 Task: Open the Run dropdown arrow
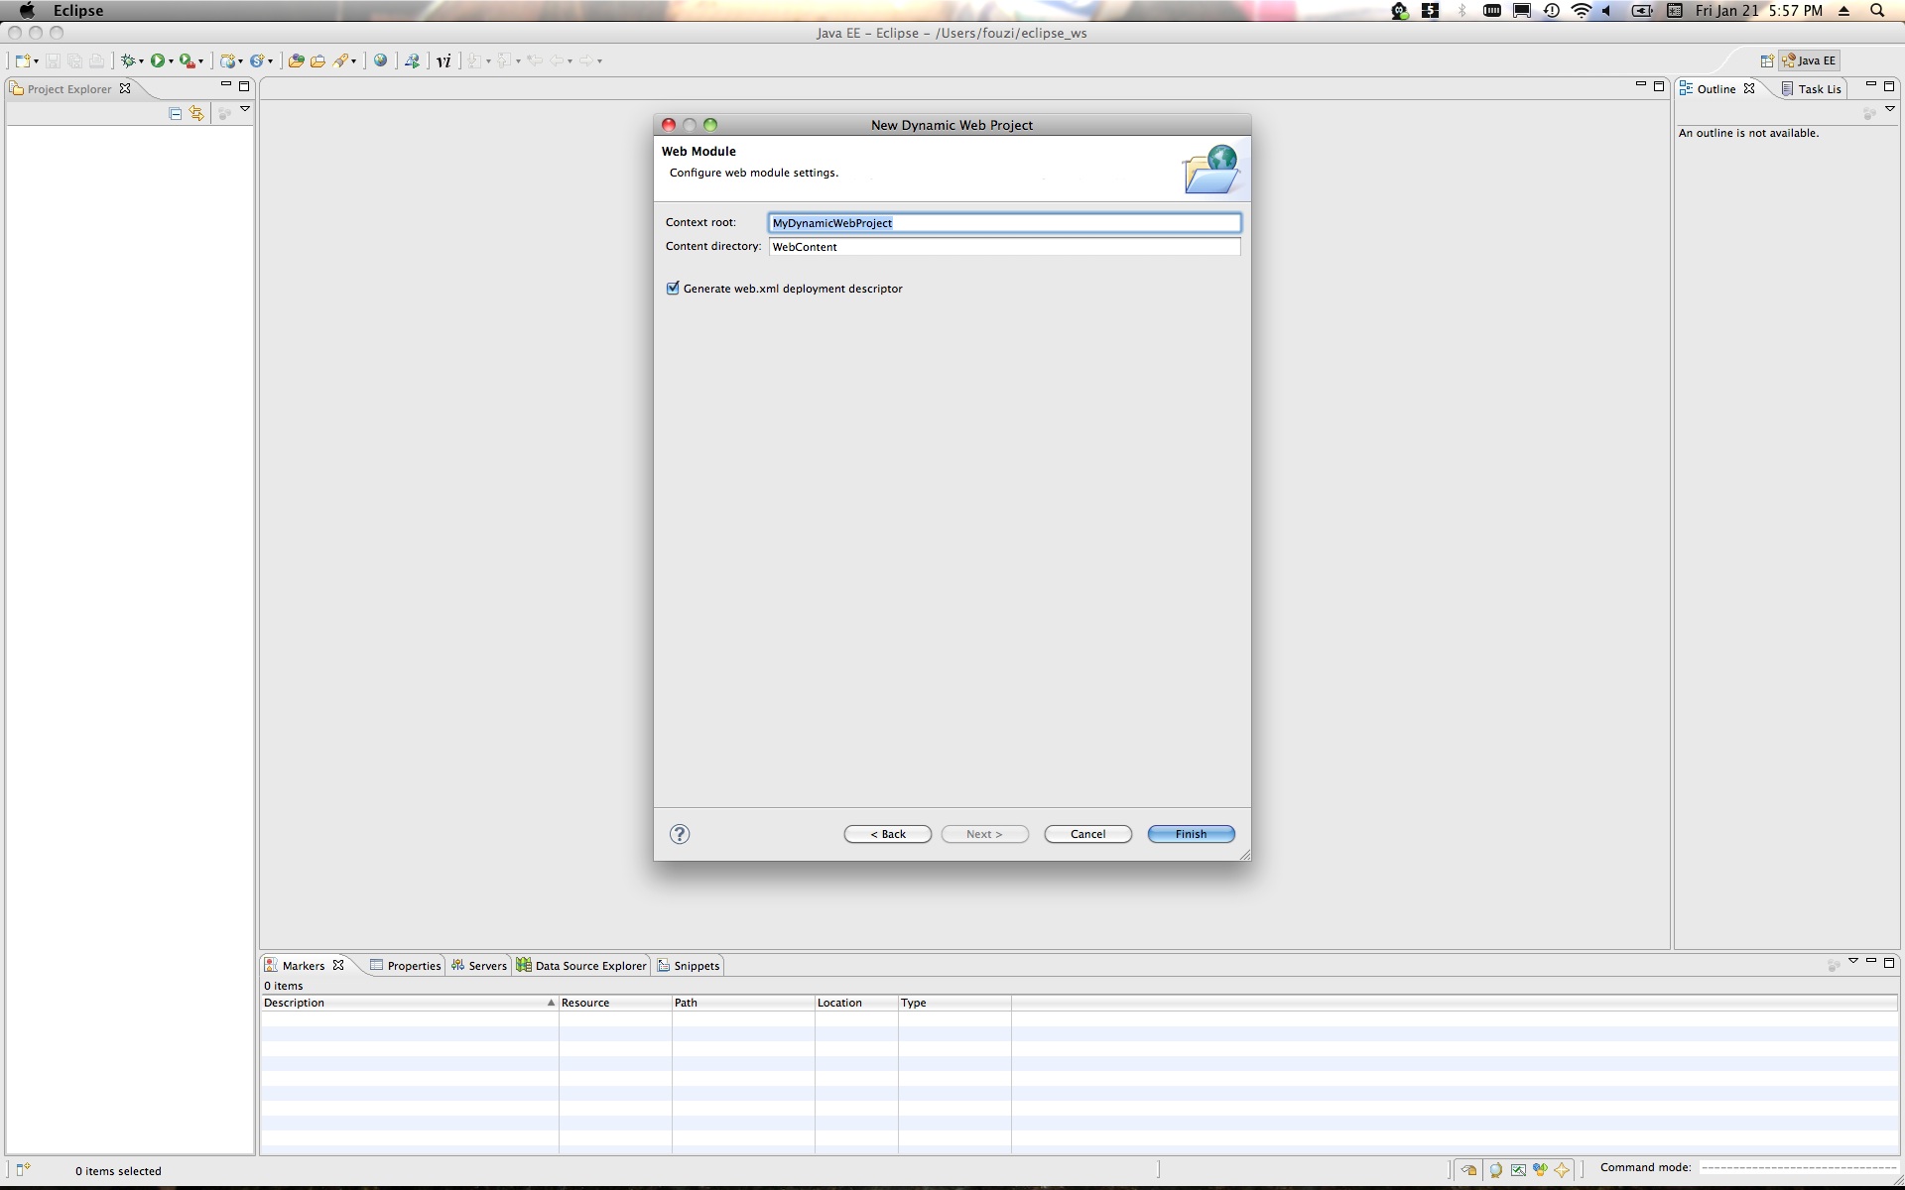[x=171, y=61]
